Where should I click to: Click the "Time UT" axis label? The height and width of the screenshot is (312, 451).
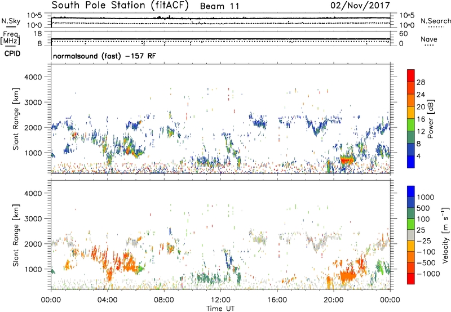coord(220,308)
